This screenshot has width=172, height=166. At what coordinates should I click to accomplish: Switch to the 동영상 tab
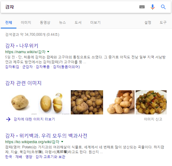[x=45, y=23]
